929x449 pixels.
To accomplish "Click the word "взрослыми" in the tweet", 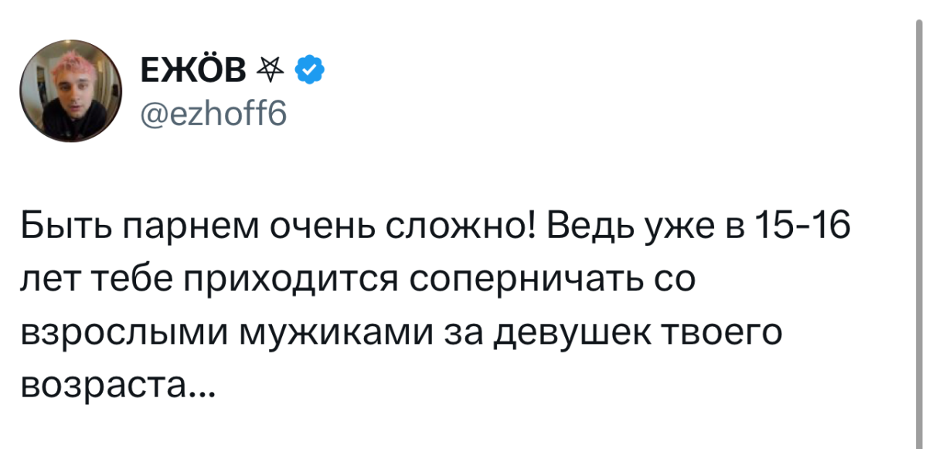I will (x=124, y=334).
